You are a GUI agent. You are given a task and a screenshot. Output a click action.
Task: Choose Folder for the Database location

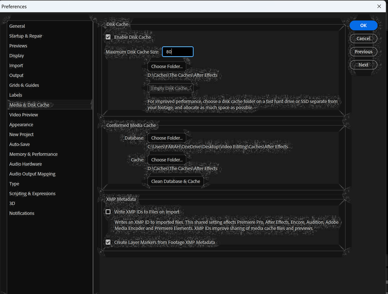click(167, 138)
